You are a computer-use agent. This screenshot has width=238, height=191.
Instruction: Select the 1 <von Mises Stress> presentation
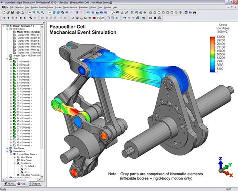click(27, 154)
